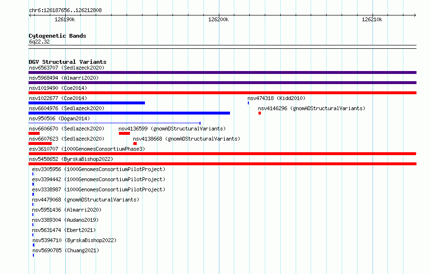Click nsv5458652 (ByrskaBishop2022) label
Screen dimensions: 430x274
coord(71,159)
